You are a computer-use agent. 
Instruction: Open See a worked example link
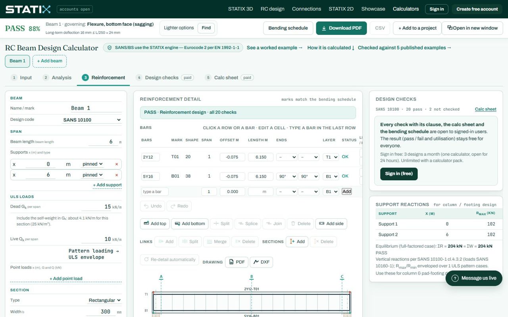275,48
